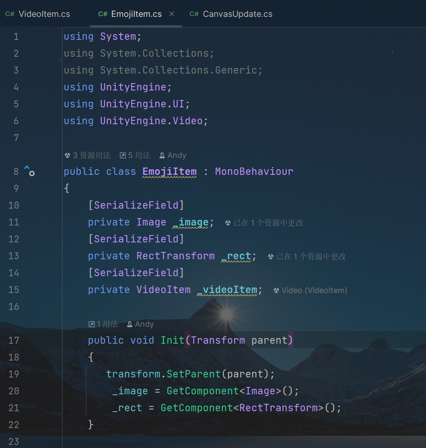This screenshot has width=426, height=448.
Task: Open the '5 用法' usages hint above the class
Action: pos(135,155)
